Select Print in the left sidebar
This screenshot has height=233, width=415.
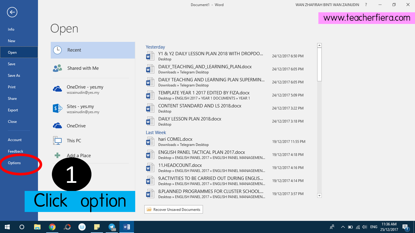(x=11, y=87)
